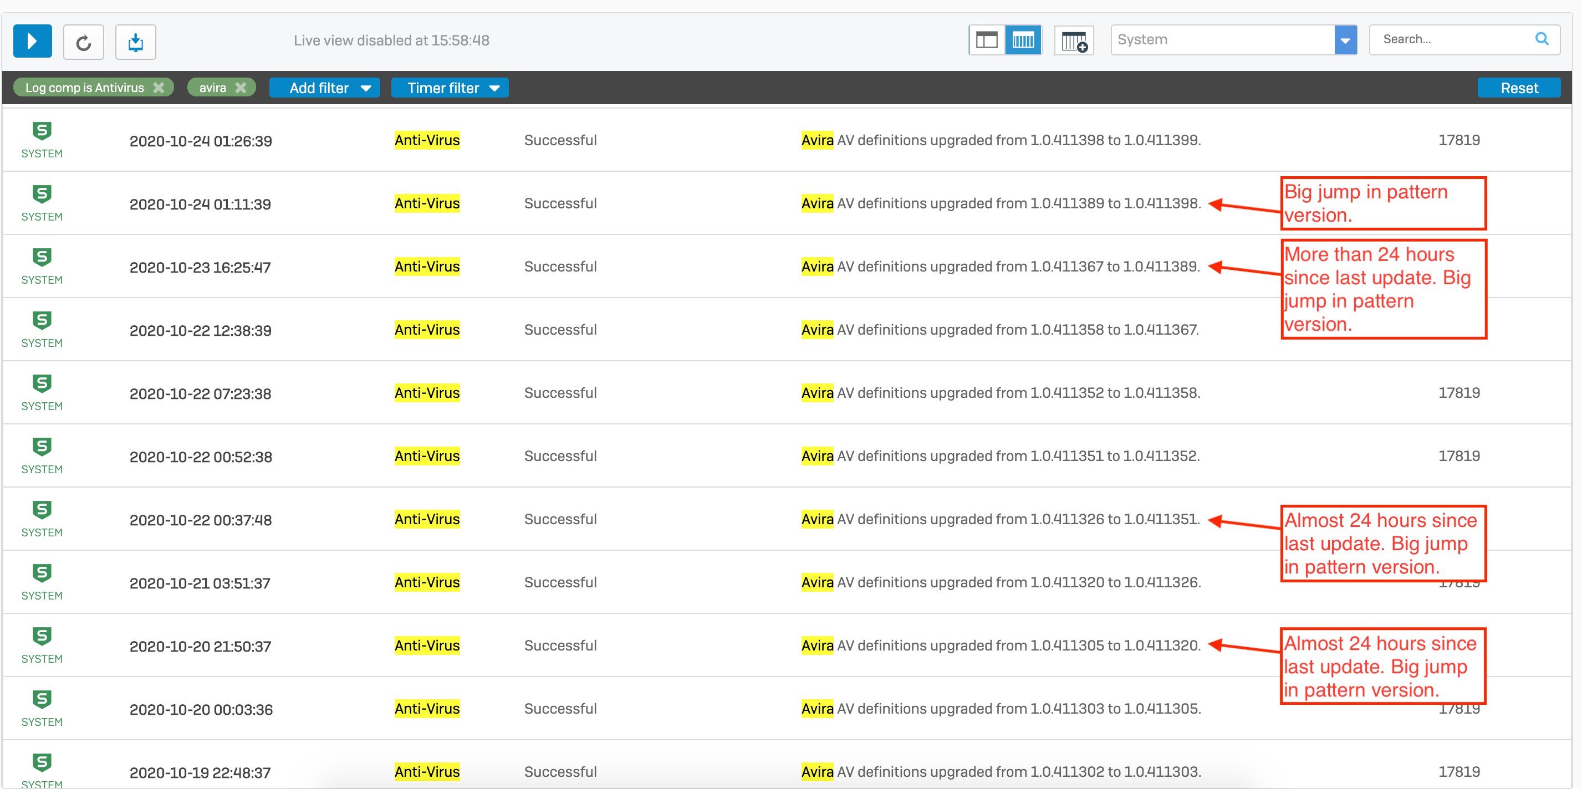The height and width of the screenshot is (789, 1582).
Task: Click message ID 17819 in 22:48:37 row
Action: [x=1458, y=772]
